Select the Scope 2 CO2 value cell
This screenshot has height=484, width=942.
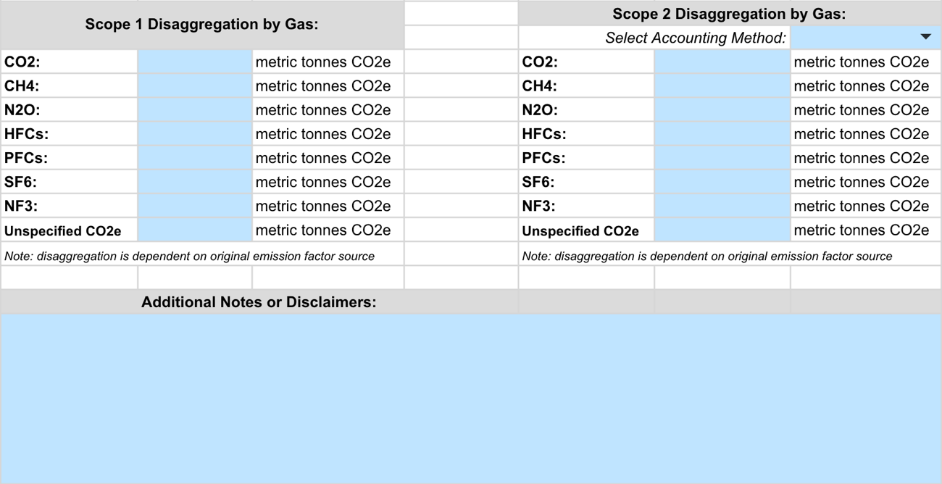[722, 62]
